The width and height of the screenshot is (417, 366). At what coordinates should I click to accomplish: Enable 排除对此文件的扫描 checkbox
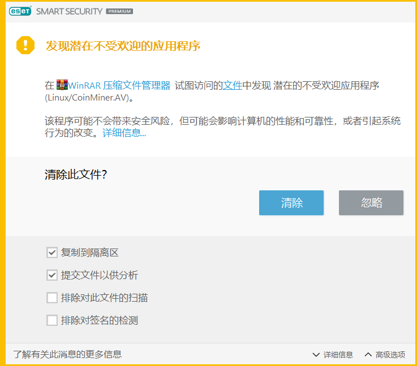[x=52, y=298]
